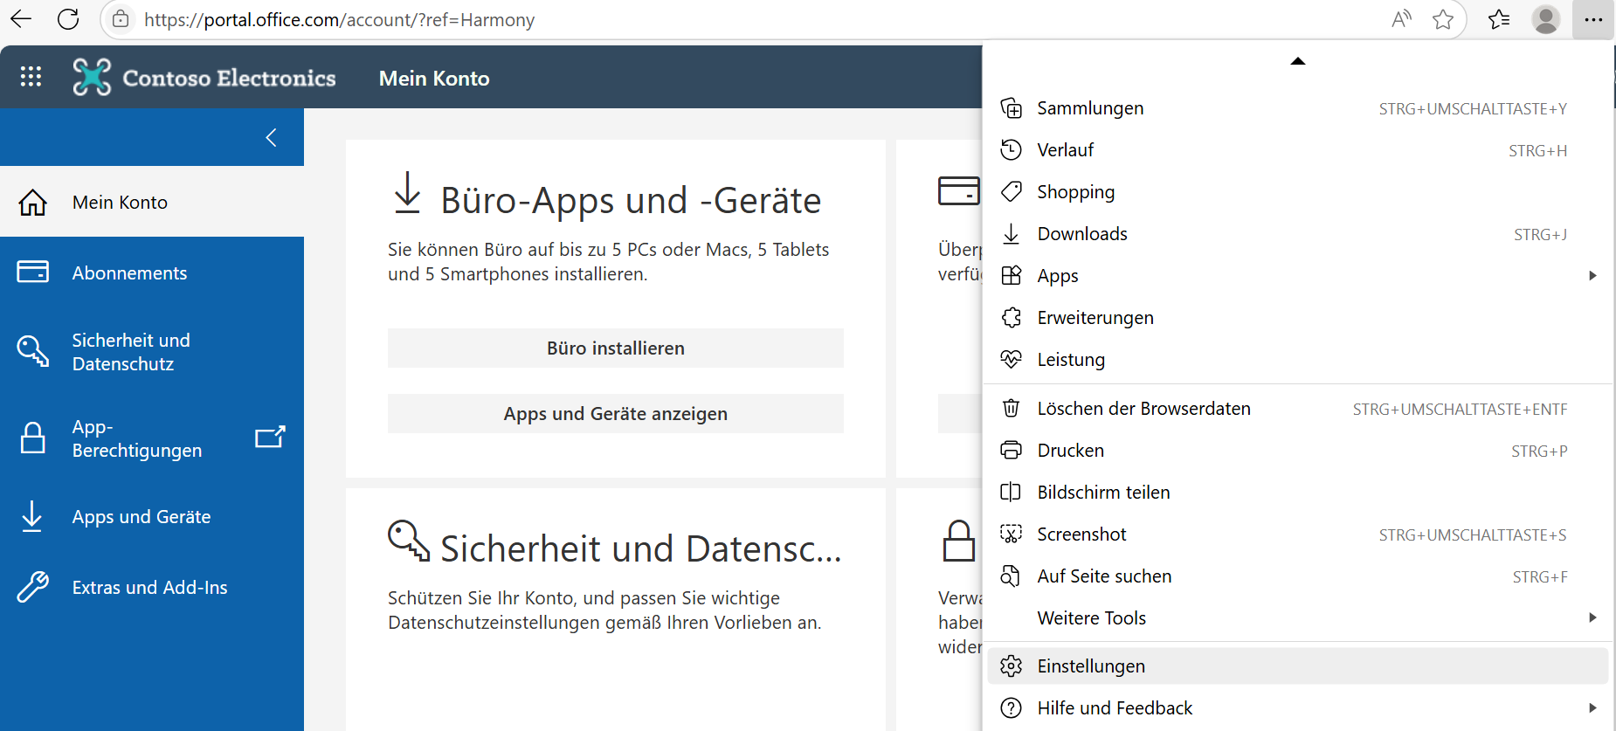Click the external link icon by App-Berechtigungen

[x=270, y=437]
